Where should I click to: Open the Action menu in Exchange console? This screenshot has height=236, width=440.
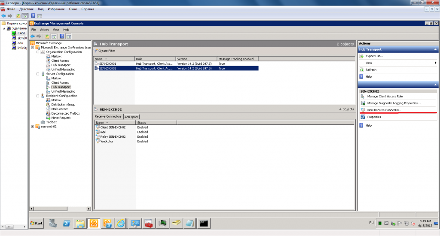click(44, 30)
